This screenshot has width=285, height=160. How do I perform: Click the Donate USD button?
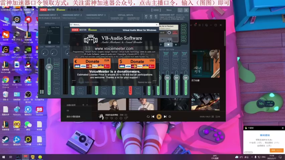click(x=137, y=64)
